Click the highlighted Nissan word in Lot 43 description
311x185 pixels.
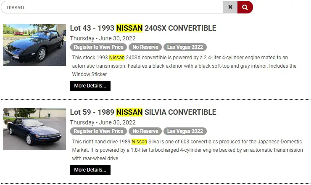117,58
